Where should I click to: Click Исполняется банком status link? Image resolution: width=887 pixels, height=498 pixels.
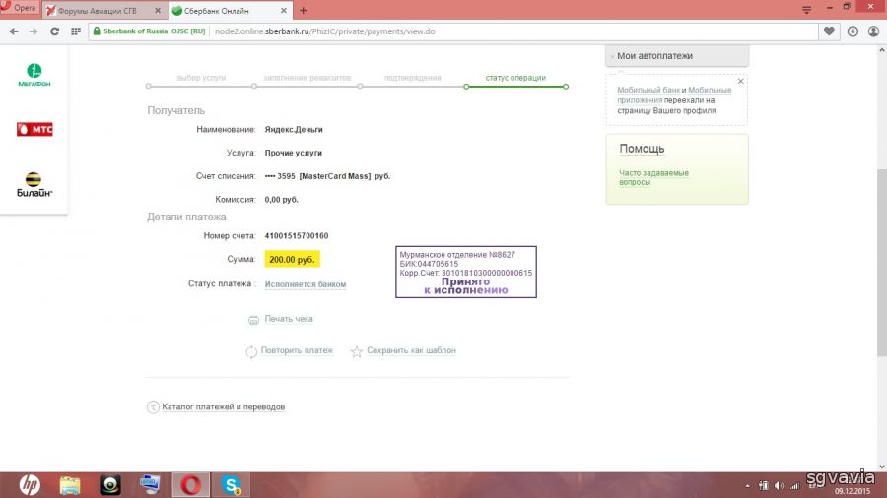click(x=306, y=284)
